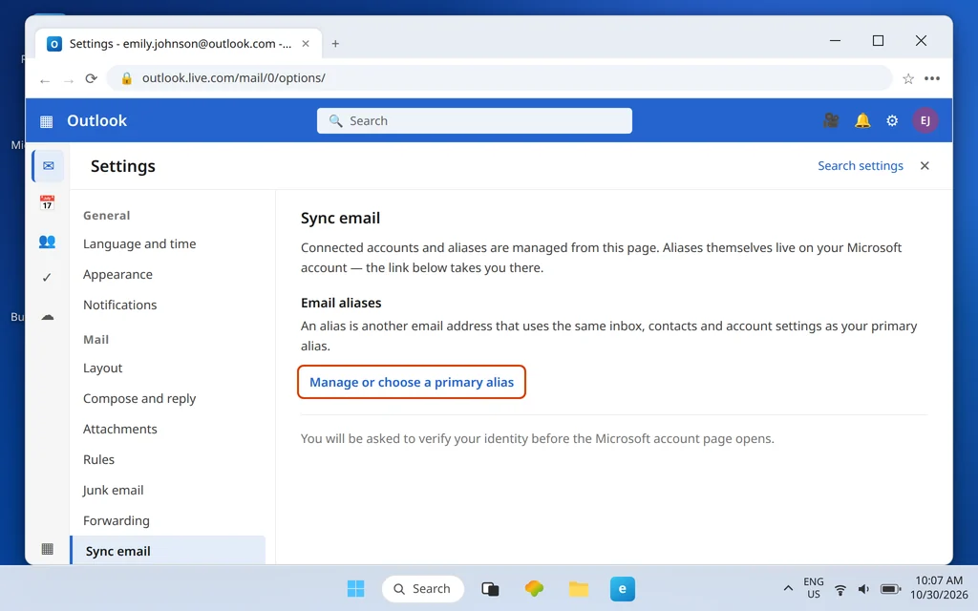This screenshot has height=611, width=978.
Task: Click the Outlook search box
Action: [x=474, y=121]
